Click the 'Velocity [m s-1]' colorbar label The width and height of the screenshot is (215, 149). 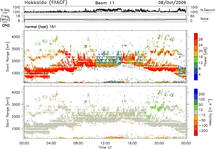210,112
